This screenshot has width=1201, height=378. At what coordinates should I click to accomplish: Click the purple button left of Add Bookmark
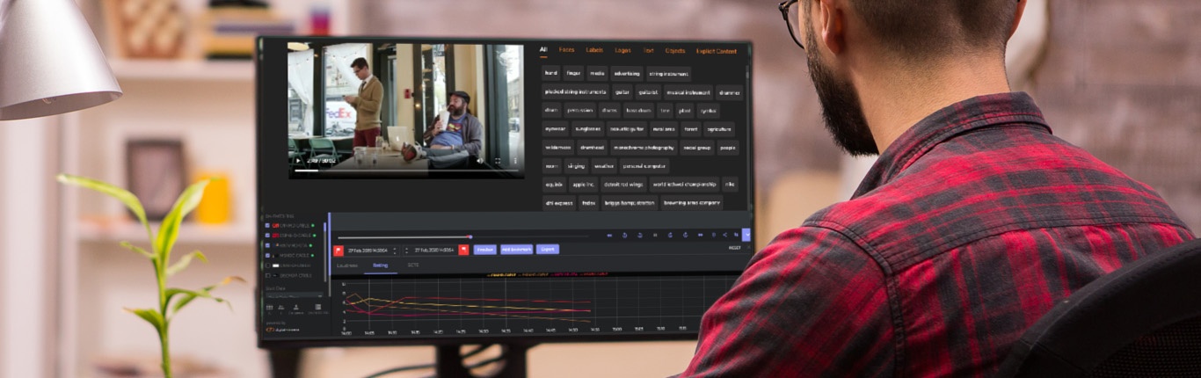pyautogui.click(x=485, y=250)
